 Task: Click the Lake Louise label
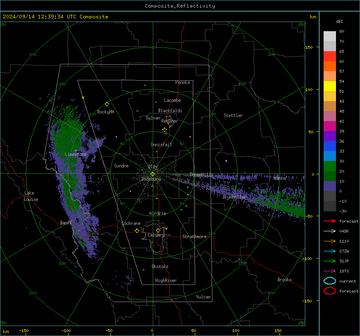31,196
